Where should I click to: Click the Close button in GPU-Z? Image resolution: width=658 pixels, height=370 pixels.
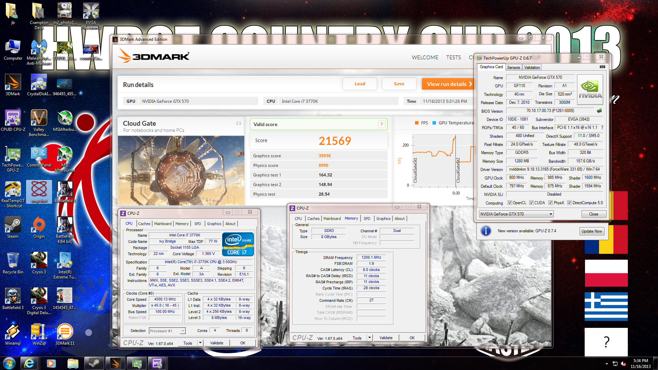coord(594,214)
